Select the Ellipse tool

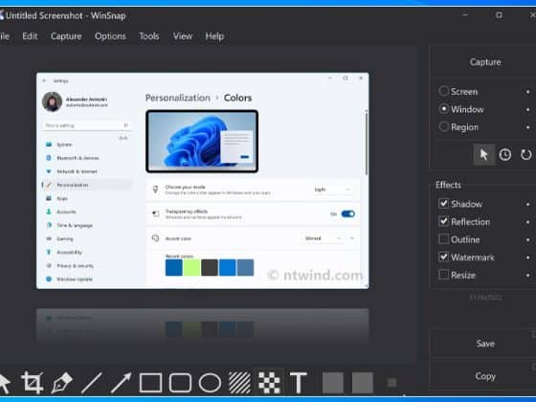click(x=210, y=383)
